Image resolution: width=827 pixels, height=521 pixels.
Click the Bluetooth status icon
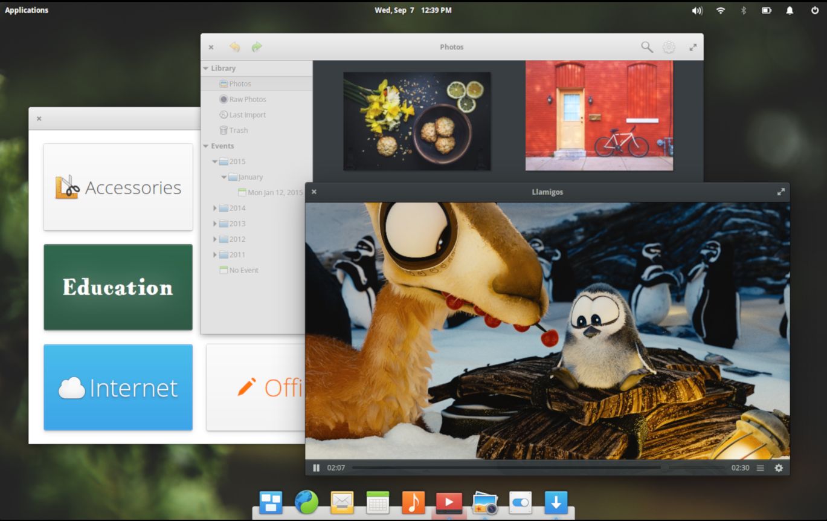pyautogui.click(x=743, y=10)
